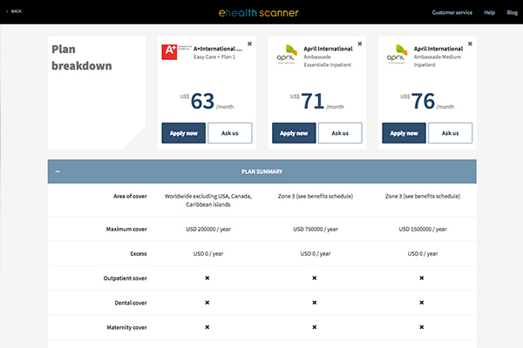Click the 'Excess' row label
523x348 pixels.
[139, 254]
